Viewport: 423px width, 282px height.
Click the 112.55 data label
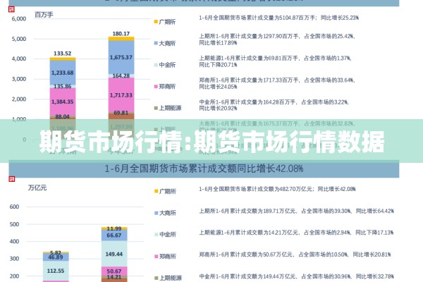(x=56, y=271)
